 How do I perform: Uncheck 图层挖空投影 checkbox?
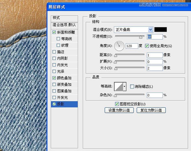117,104
